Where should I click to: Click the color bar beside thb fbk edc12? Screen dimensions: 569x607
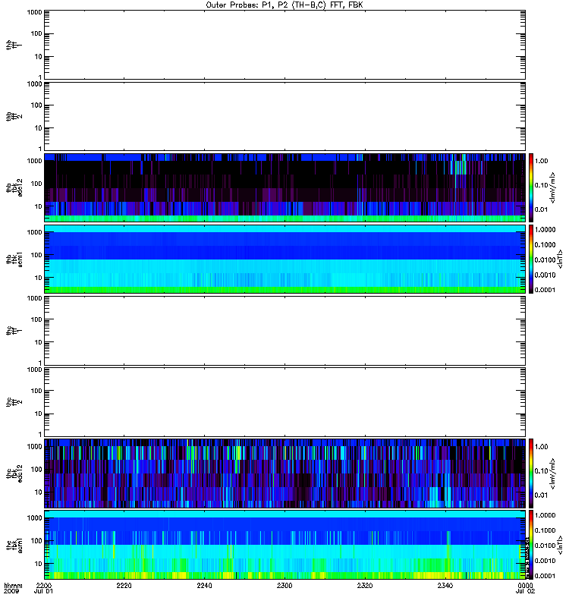coord(531,187)
